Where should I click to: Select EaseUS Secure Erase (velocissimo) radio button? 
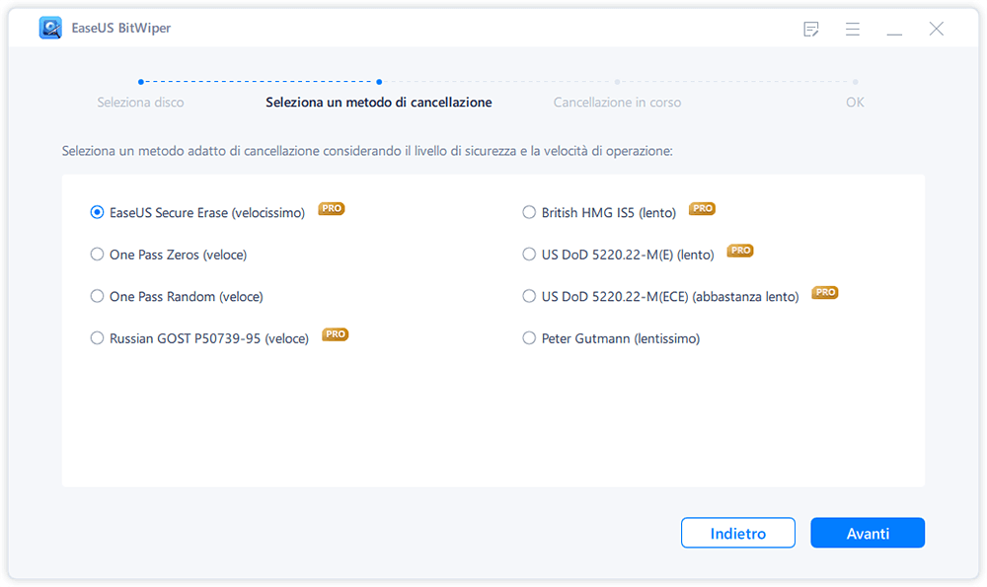[x=97, y=213]
